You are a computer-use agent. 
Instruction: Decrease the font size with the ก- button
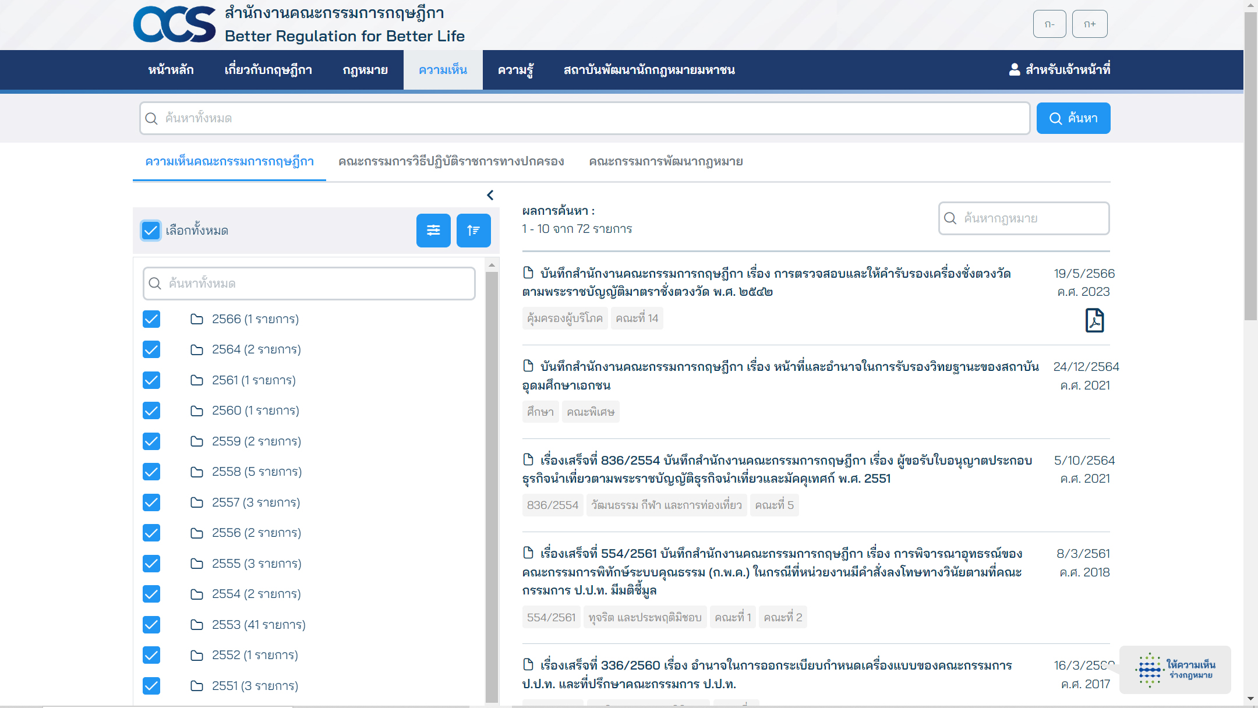point(1049,24)
